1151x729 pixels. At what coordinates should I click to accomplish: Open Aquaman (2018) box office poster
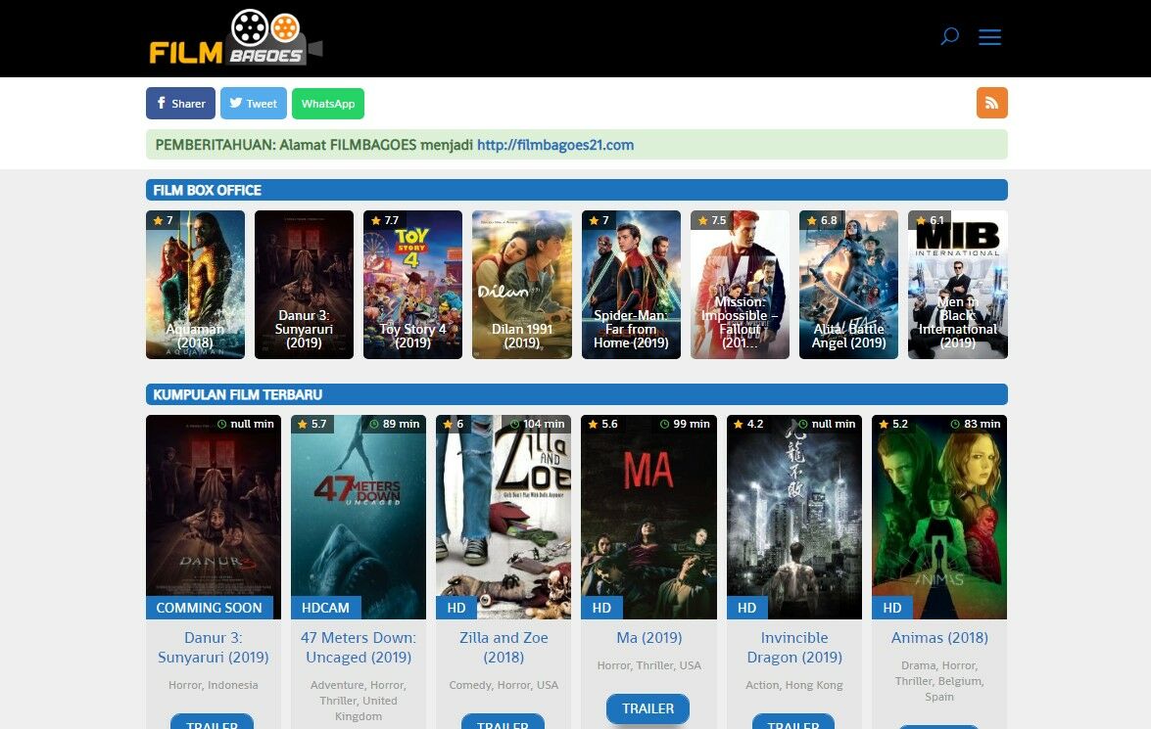[195, 285]
